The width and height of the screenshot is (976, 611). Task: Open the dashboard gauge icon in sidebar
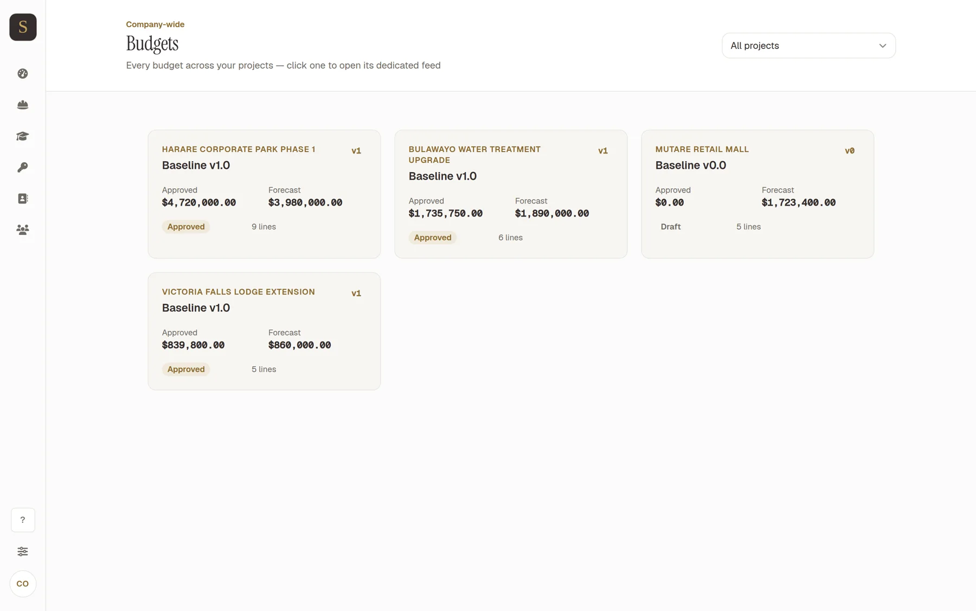[23, 74]
